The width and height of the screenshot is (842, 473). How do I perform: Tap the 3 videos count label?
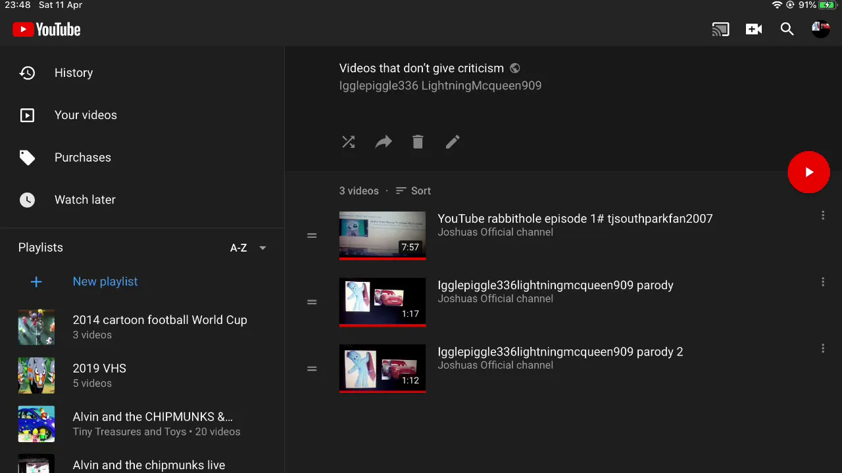click(359, 191)
